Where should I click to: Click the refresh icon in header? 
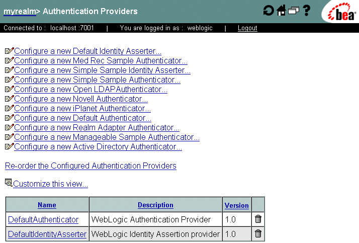pos(268,11)
